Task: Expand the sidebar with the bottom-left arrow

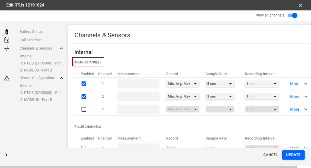Action: point(6,155)
